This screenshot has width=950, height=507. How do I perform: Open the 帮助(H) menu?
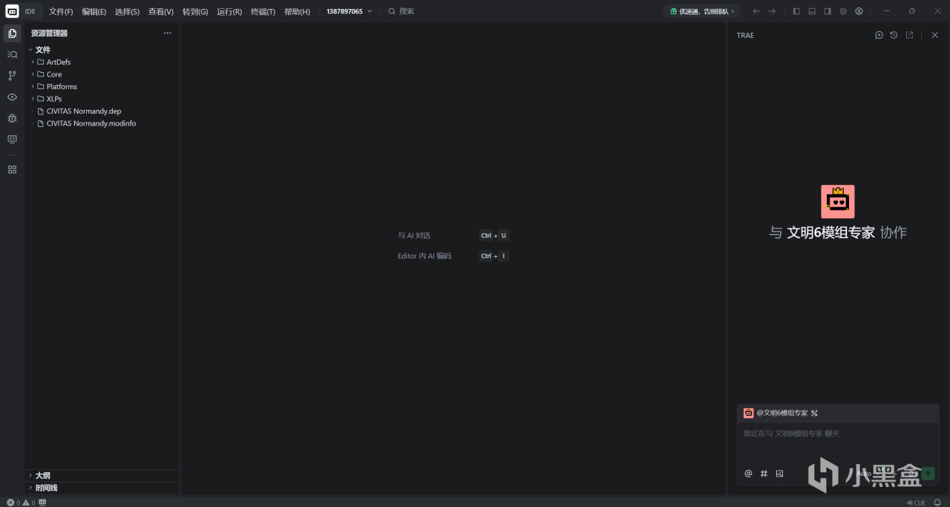(297, 11)
